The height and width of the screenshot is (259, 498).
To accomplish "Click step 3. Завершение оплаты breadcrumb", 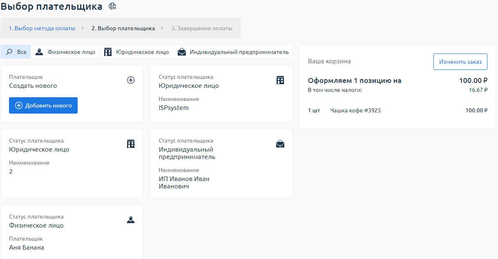I will click(x=201, y=29).
